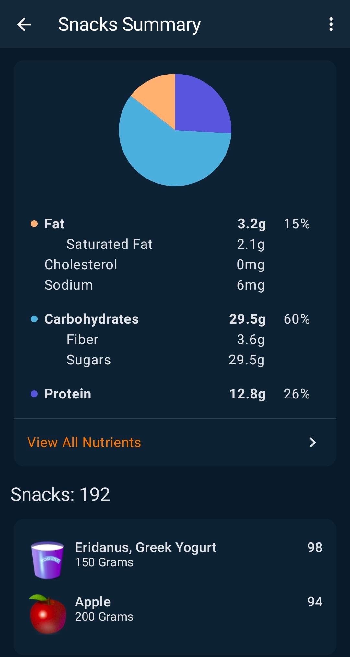Tap the purple Protein legend dot
The width and height of the screenshot is (350, 657).
click(34, 394)
